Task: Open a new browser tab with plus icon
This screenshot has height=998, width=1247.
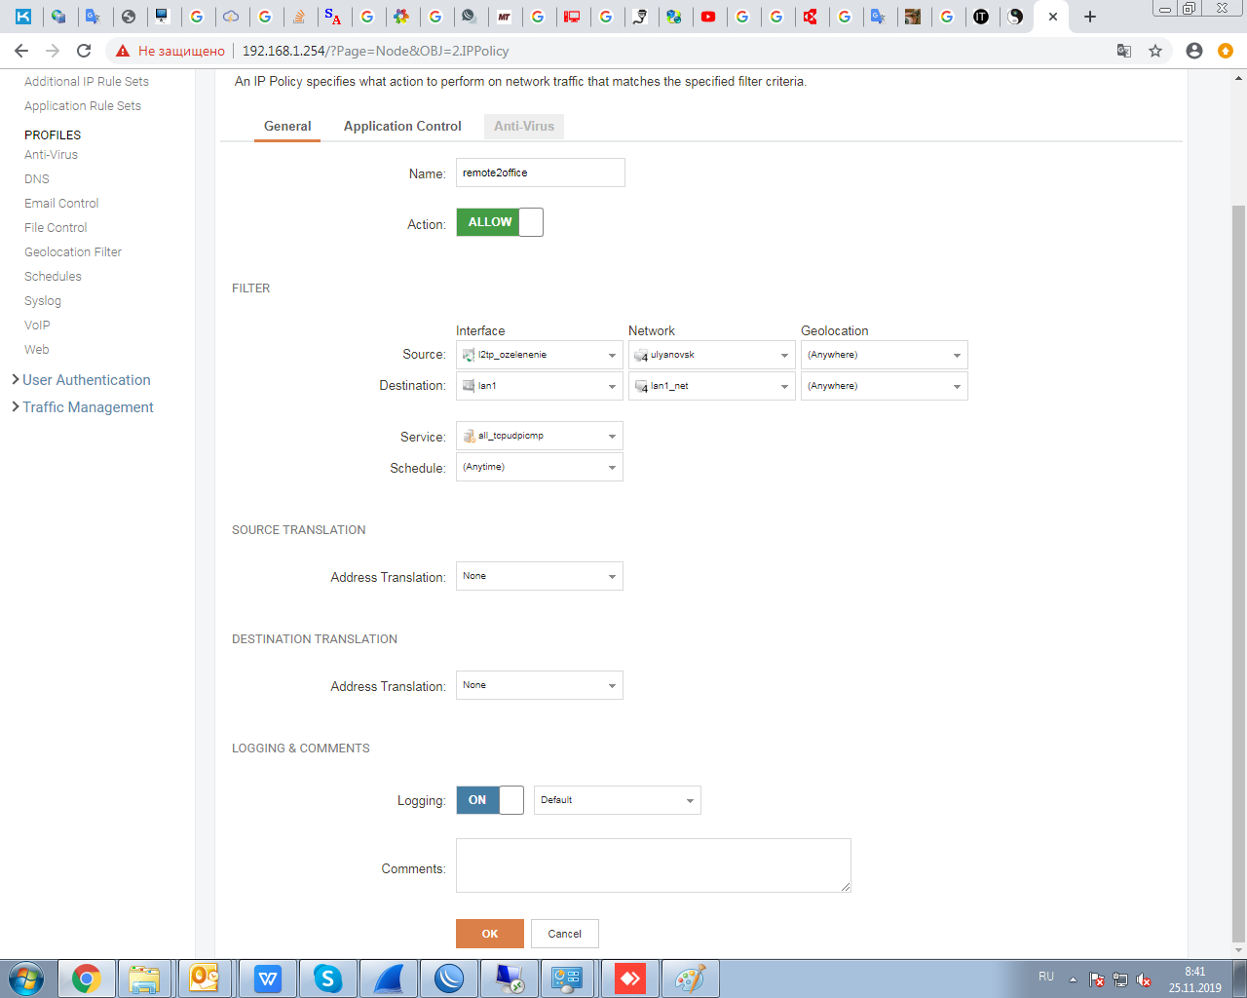Action: pyautogui.click(x=1090, y=17)
